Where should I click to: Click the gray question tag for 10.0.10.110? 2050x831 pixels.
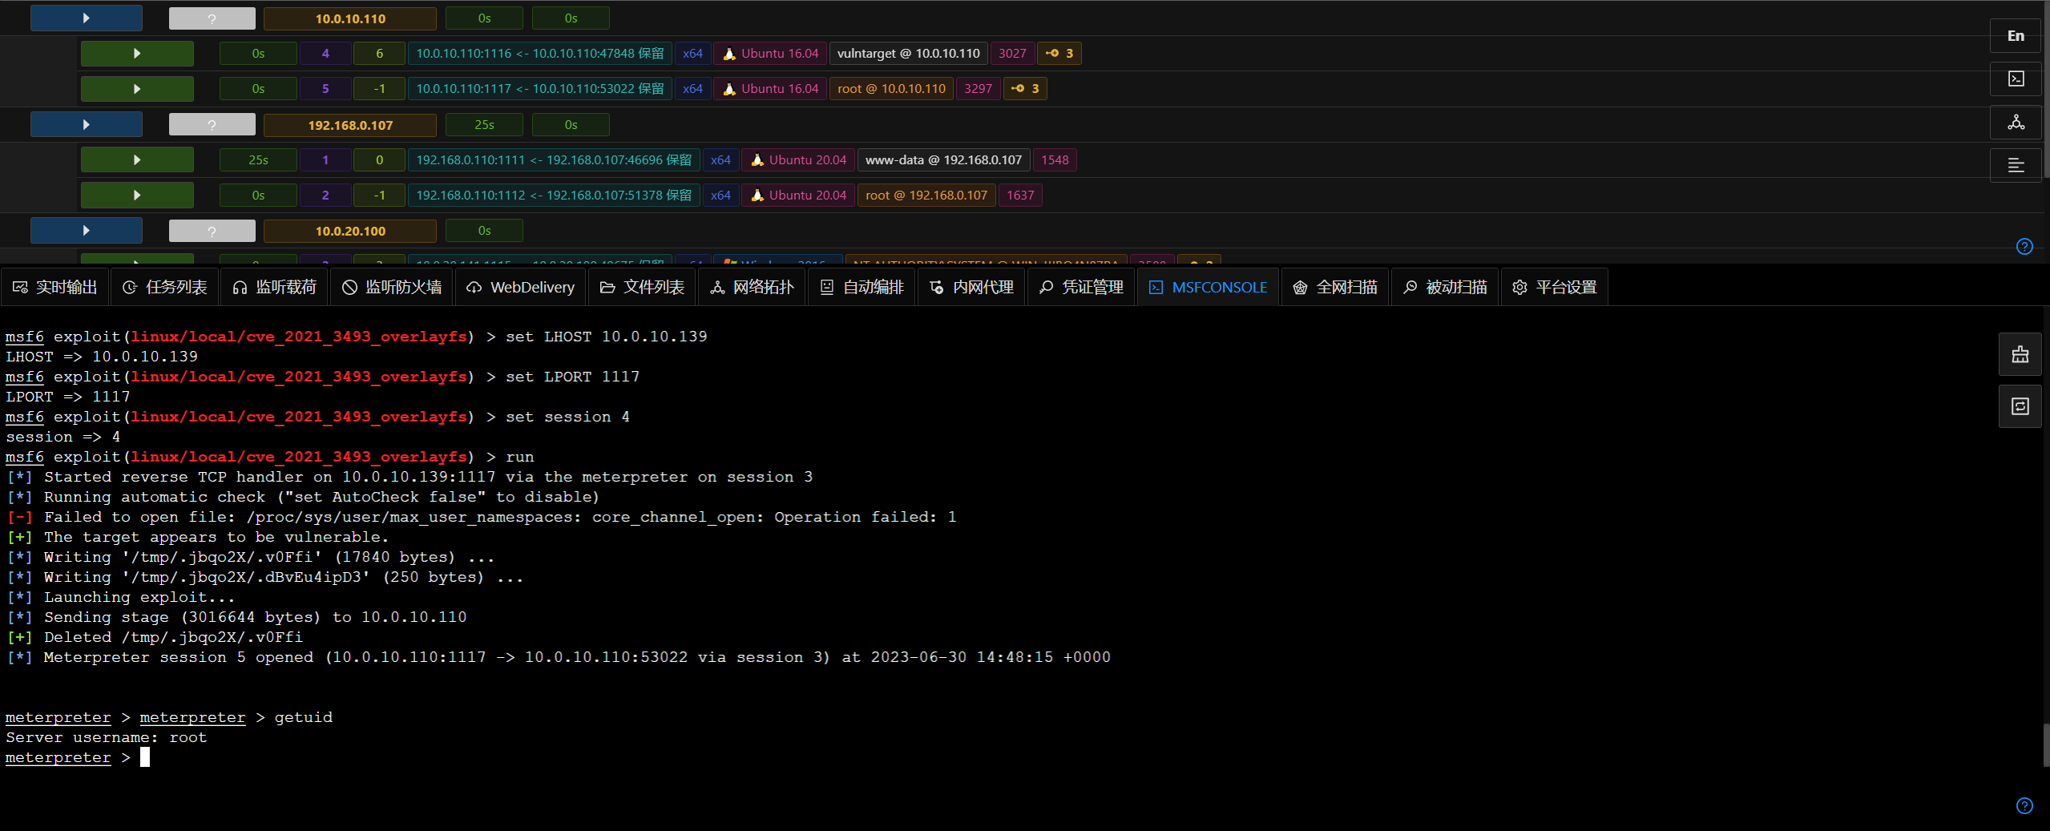(x=212, y=18)
